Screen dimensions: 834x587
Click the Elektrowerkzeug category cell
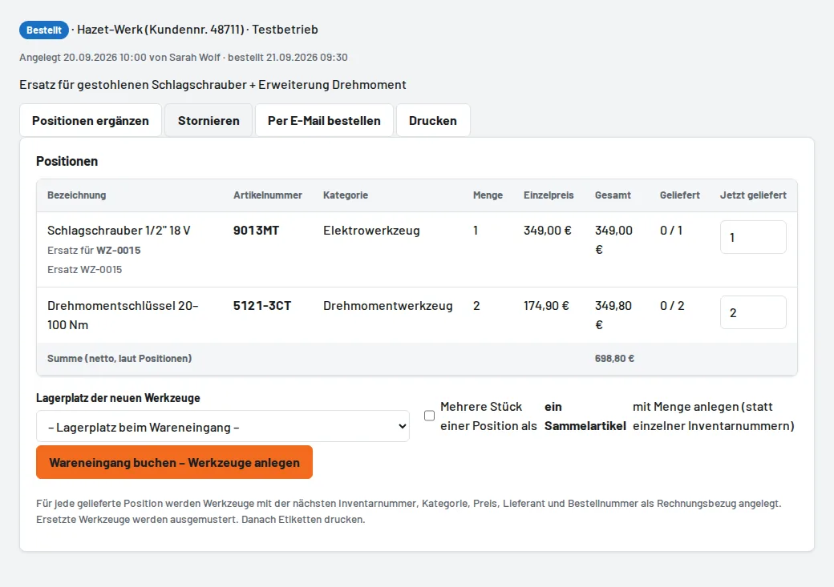371,231
